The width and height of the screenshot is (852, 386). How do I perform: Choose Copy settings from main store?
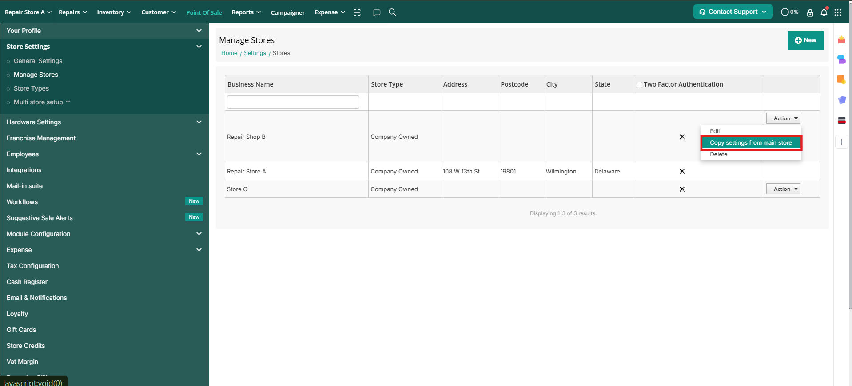tap(751, 143)
